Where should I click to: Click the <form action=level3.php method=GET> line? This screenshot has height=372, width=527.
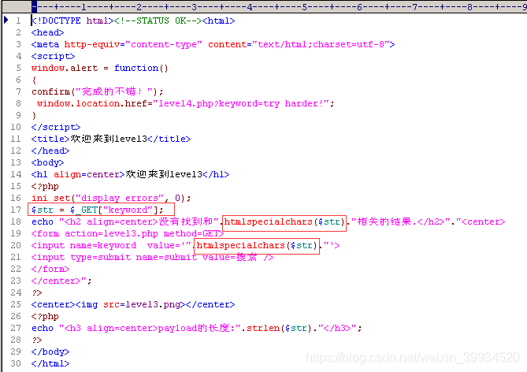pos(128,234)
